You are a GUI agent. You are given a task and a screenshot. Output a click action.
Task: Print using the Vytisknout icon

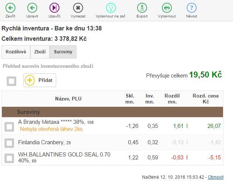pos(167,8)
